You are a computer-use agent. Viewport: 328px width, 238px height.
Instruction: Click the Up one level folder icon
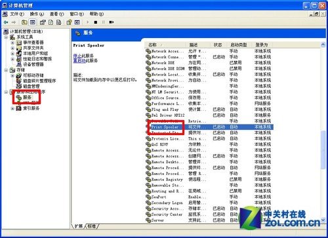coord(24,22)
